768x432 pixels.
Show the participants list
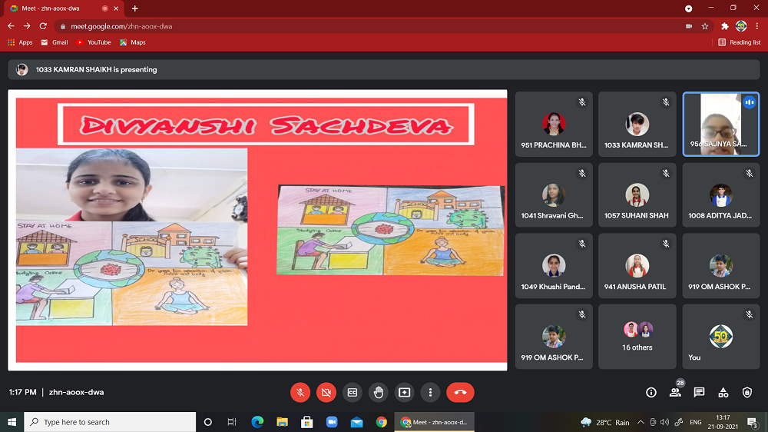(675, 392)
